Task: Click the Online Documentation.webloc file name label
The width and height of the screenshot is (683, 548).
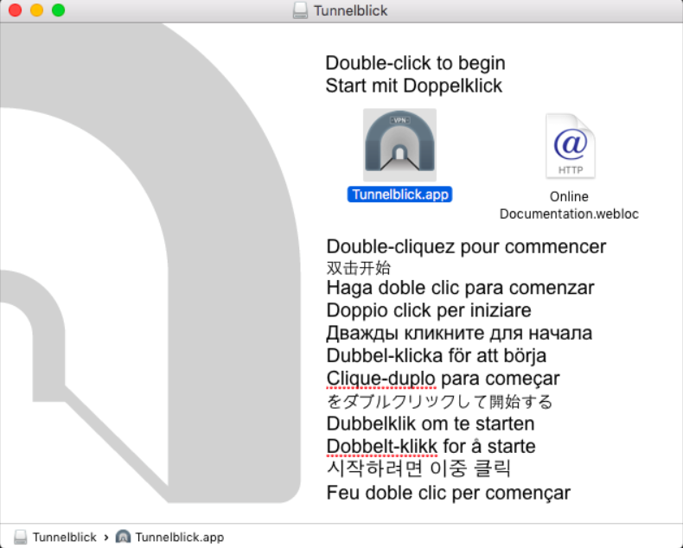Action: tap(569, 205)
